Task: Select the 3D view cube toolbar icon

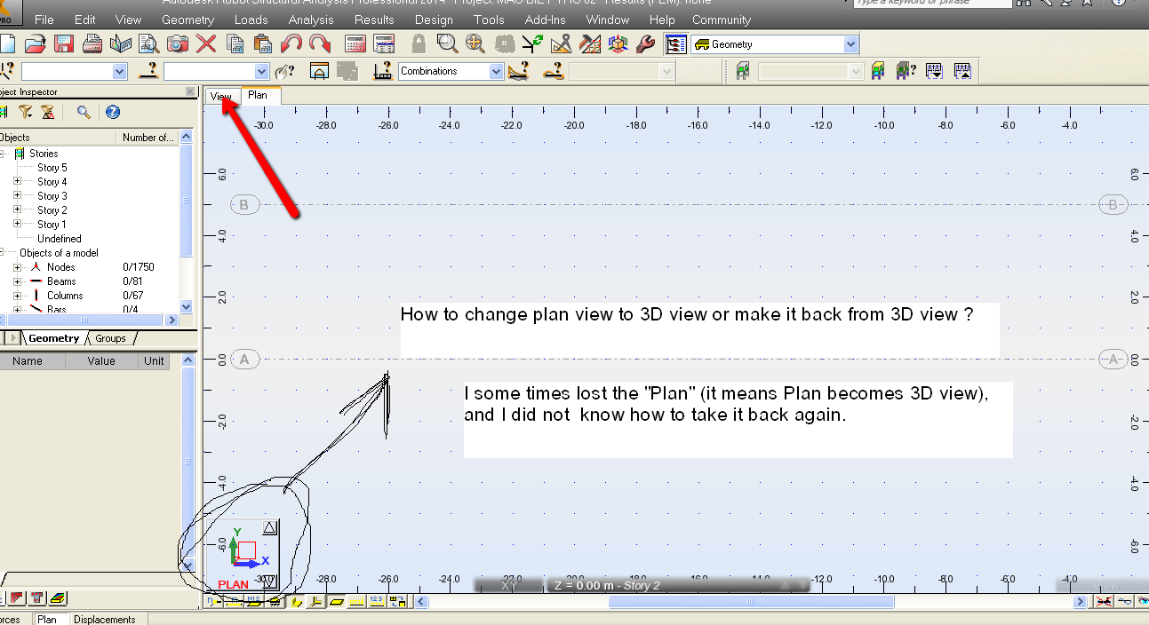Action: pos(617,43)
